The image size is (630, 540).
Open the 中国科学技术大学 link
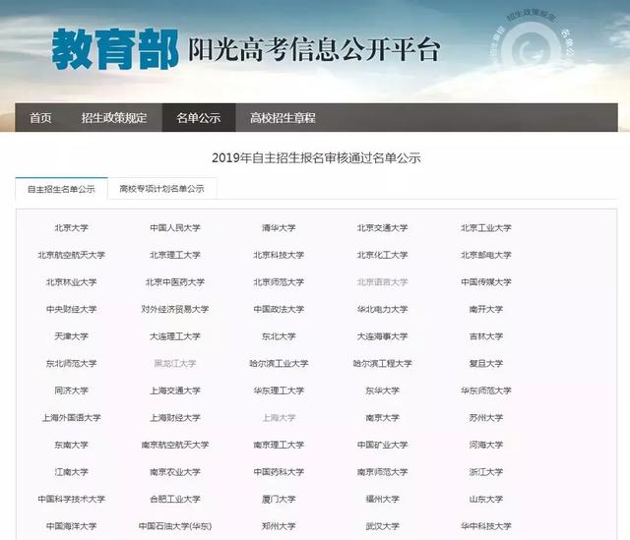pos(72,499)
